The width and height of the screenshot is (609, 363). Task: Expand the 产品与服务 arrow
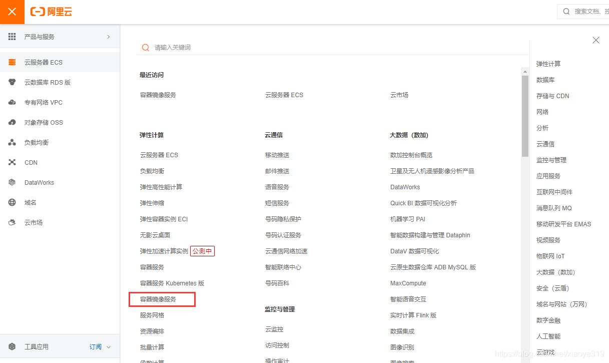109,37
